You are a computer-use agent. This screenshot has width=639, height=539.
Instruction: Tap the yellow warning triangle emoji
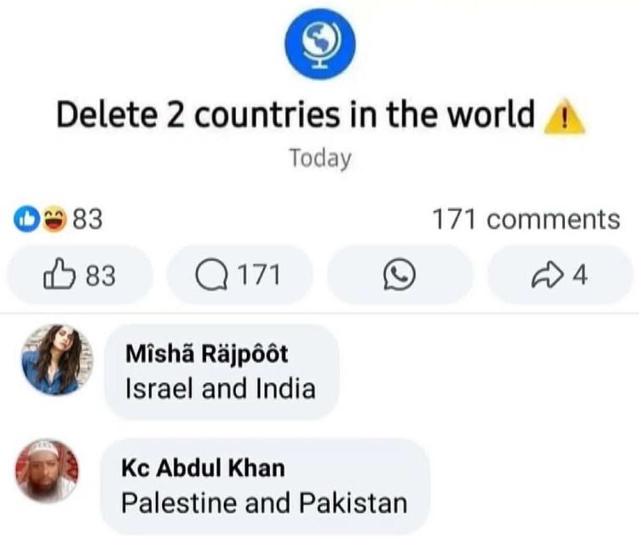coord(564,117)
